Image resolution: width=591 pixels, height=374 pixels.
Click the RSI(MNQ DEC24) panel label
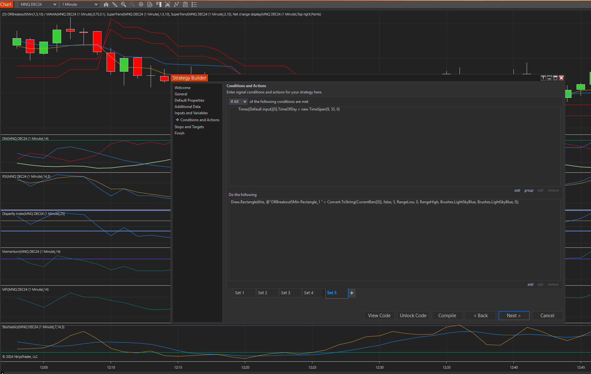[26, 176]
